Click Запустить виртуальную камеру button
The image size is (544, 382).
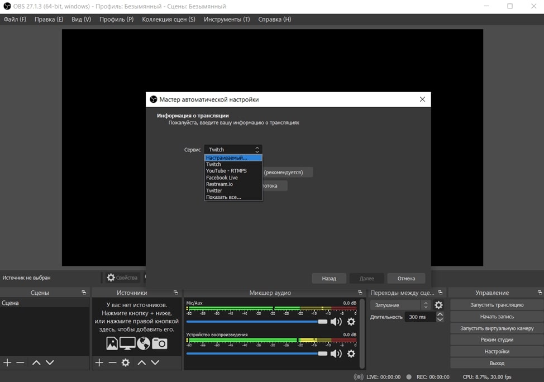pyautogui.click(x=497, y=328)
